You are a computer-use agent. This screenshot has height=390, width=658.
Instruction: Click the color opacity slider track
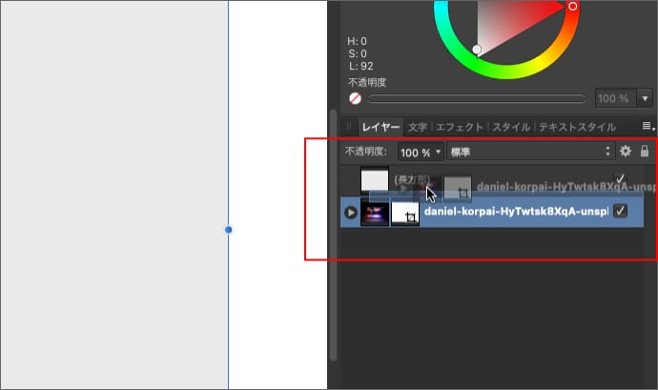click(x=476, y=98)
